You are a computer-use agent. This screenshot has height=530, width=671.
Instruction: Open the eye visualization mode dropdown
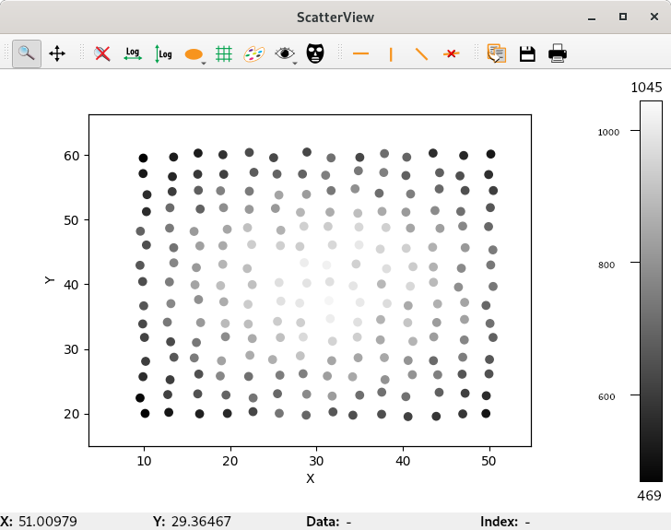(286, 53)
